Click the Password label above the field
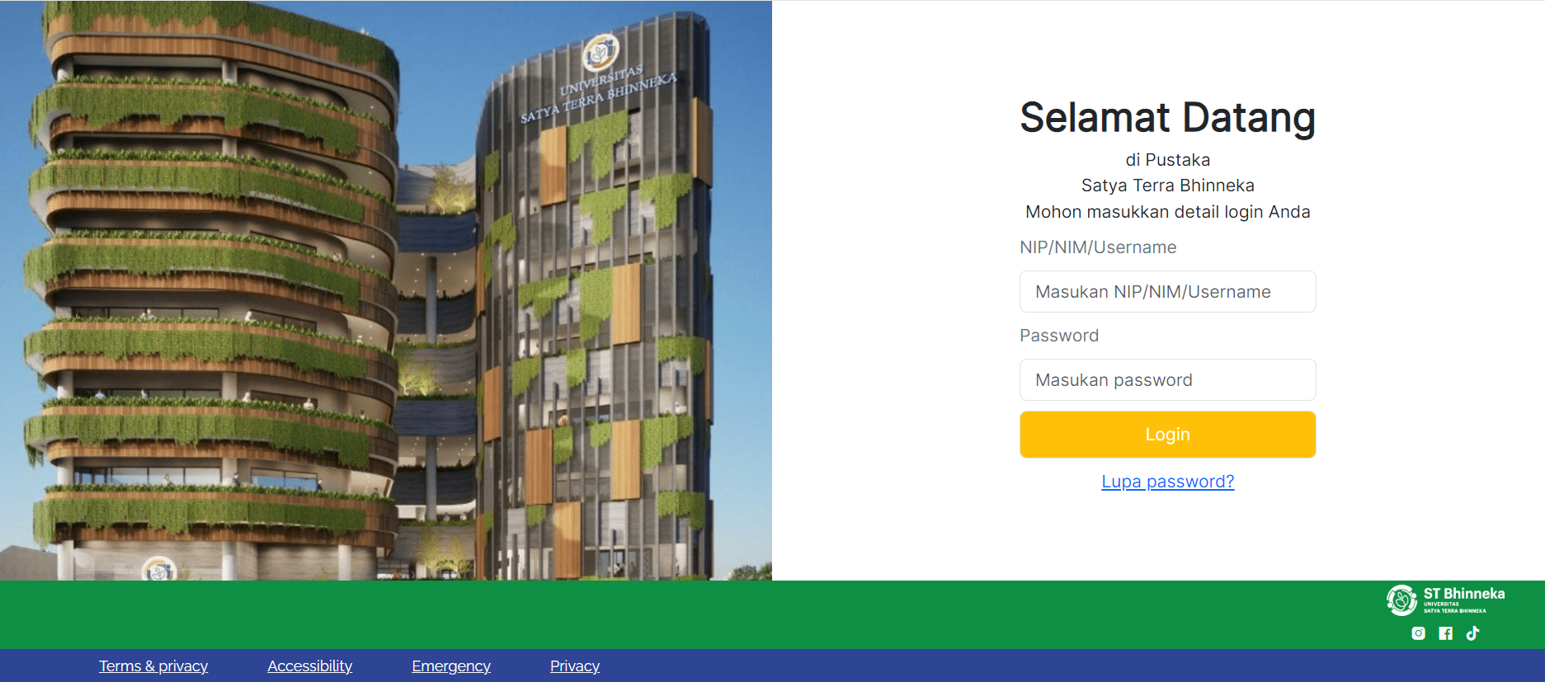Image resolution: width=1545 pixels, height=682 pixels. click(x=1059, y=336)
